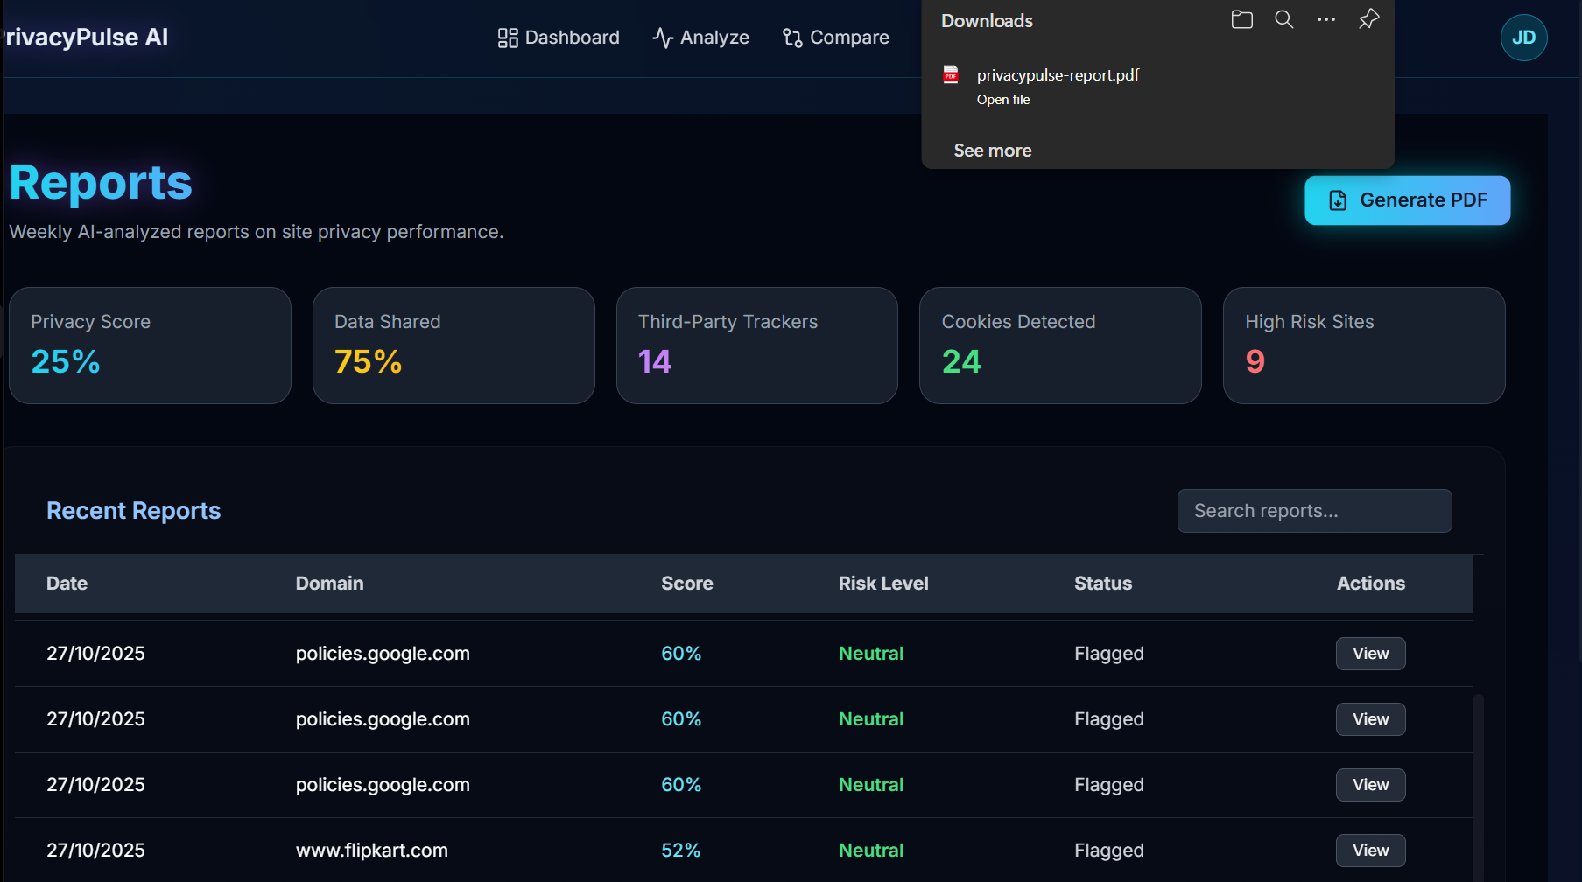
Task: Click the Generate PDF button
Action: (1407, 200)
